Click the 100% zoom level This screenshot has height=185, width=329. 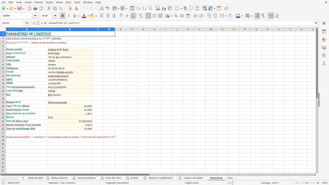324,183
